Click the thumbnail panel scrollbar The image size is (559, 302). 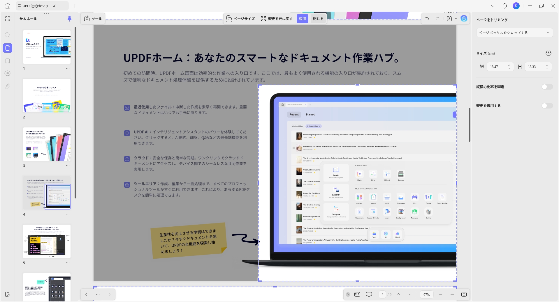75,113
